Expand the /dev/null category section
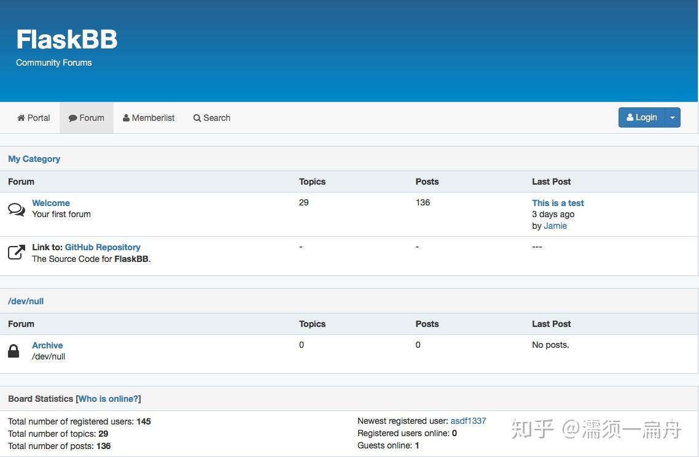The height and width of the screenshot is (457, 699). [25, 301]
